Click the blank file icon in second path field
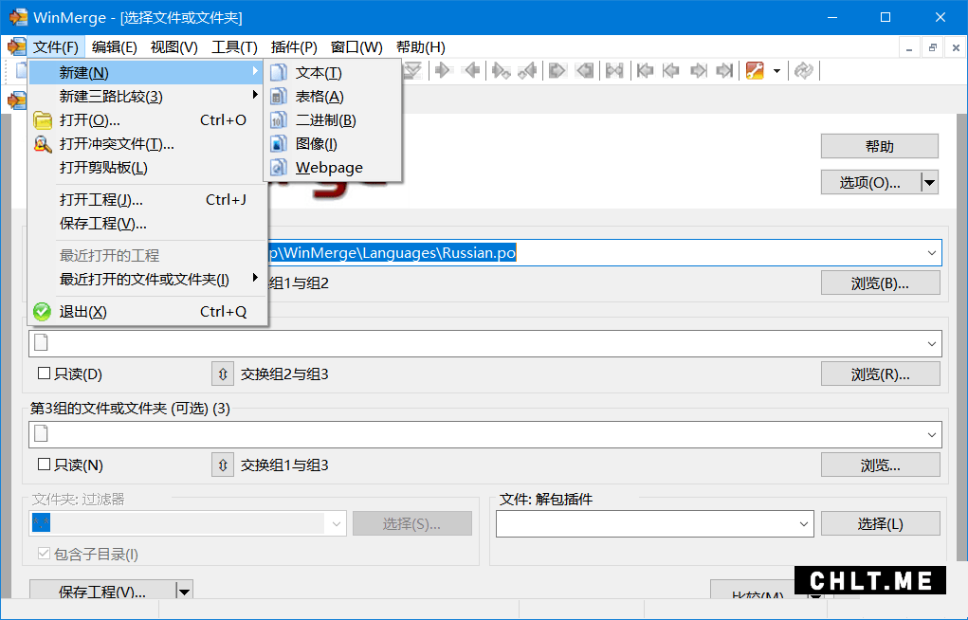 tap(42, 343)
